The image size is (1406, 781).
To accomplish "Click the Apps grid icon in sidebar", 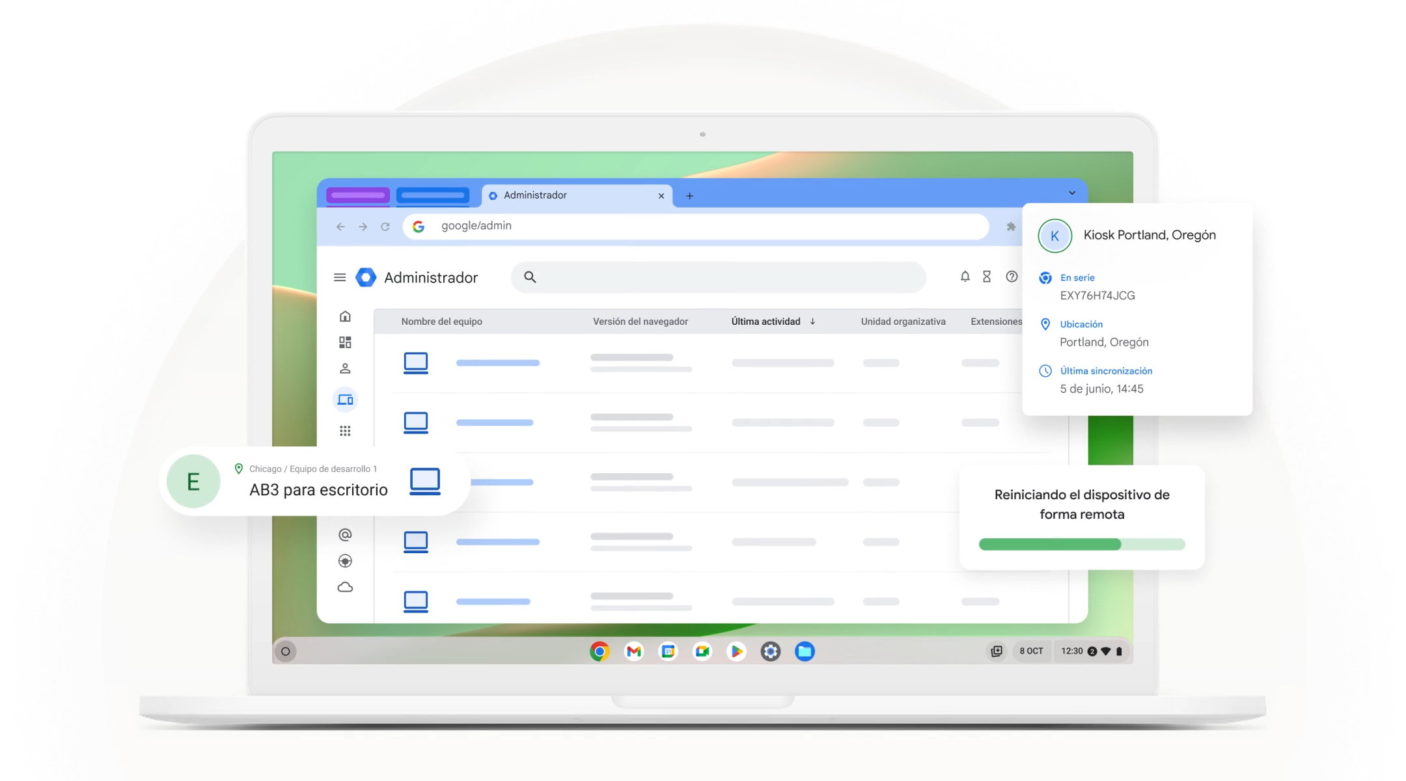I will 345,431.
